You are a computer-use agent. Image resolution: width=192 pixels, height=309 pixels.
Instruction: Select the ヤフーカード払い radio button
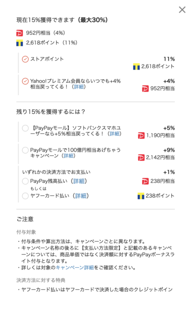(25, 196)
